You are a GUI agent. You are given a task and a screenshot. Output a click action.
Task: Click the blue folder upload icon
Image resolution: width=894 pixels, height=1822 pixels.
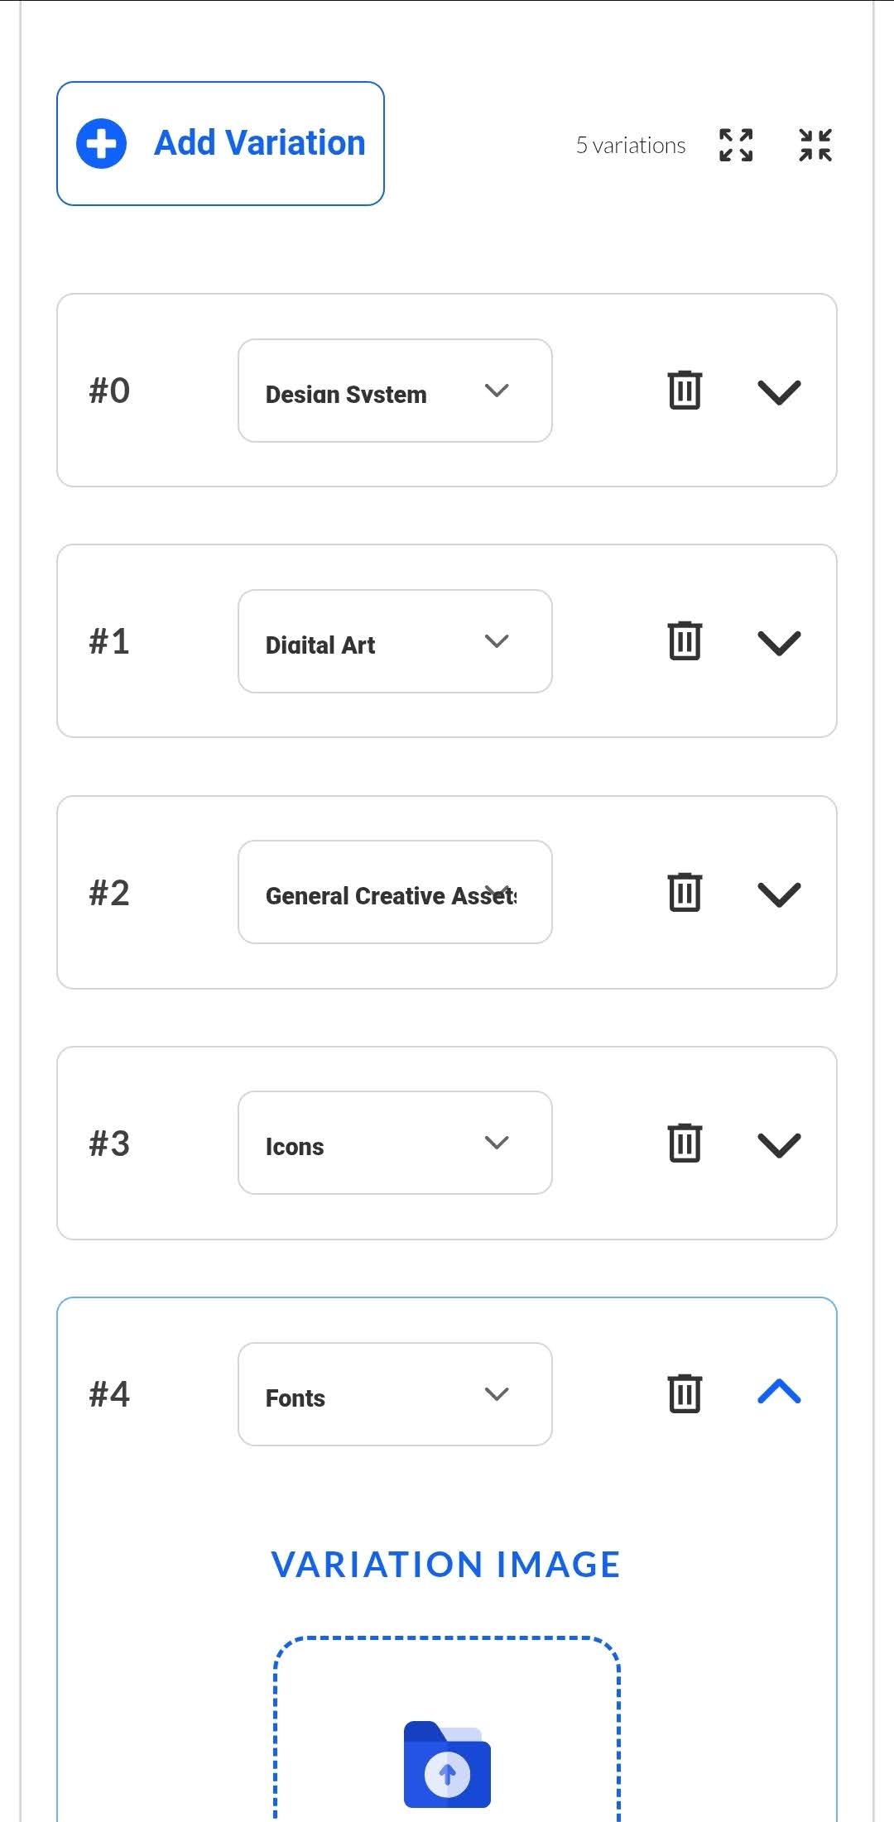click(447, 1764)
